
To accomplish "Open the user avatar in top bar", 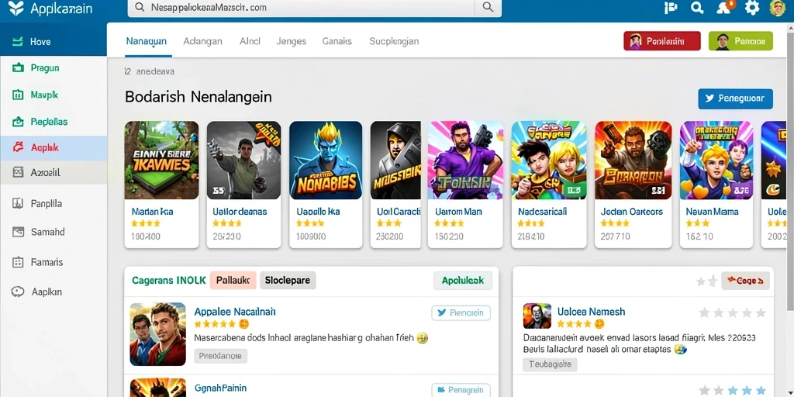I will (777, 8).
